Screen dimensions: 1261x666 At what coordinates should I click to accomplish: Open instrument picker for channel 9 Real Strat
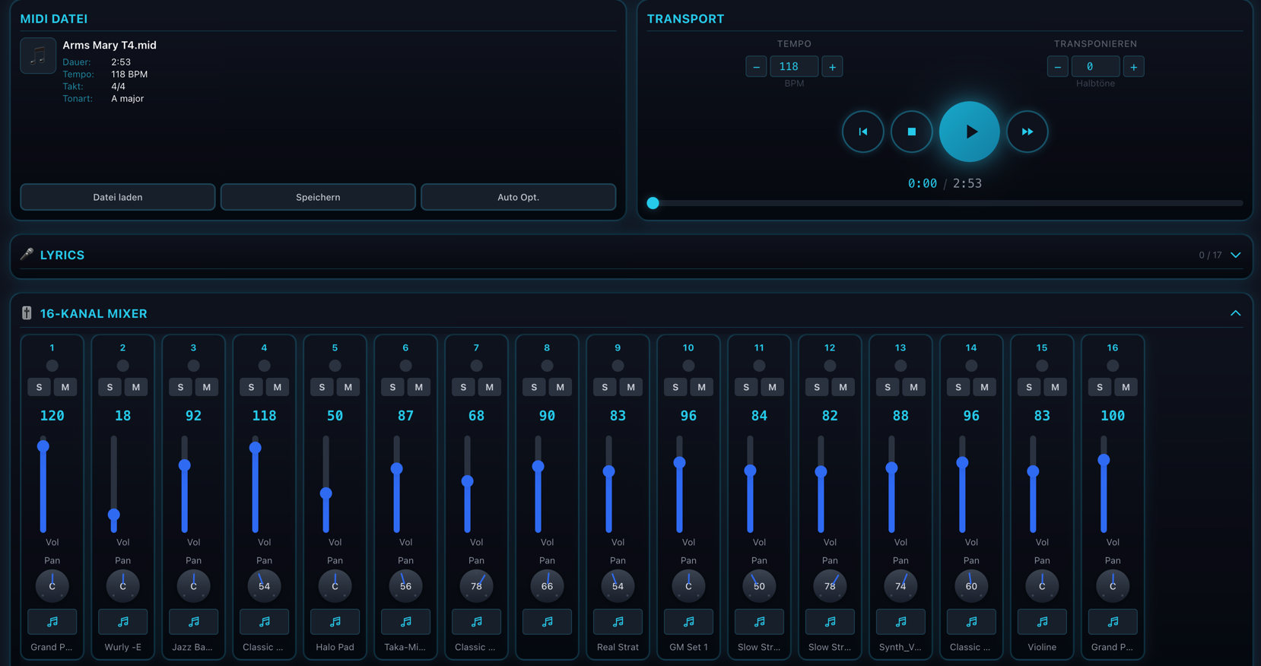point(618,622)
